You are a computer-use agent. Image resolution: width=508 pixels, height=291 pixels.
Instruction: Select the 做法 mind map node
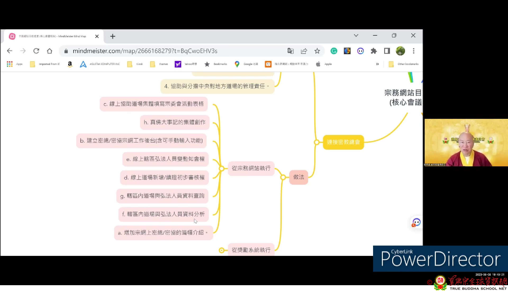(298, 177)
